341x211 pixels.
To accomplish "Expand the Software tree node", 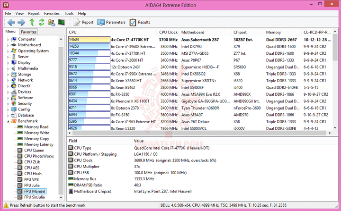I will (8, 98).
